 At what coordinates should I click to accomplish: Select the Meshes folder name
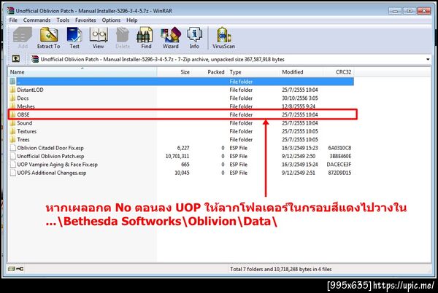pos(26,106)
